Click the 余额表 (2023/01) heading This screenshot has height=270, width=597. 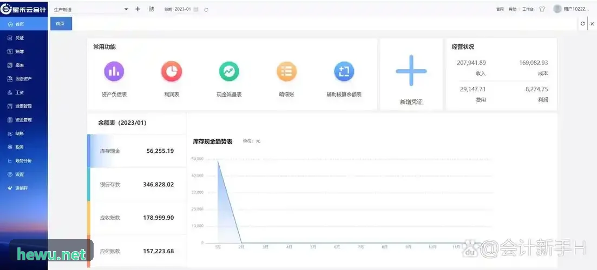pyautogui.click(x=122, y=123)
